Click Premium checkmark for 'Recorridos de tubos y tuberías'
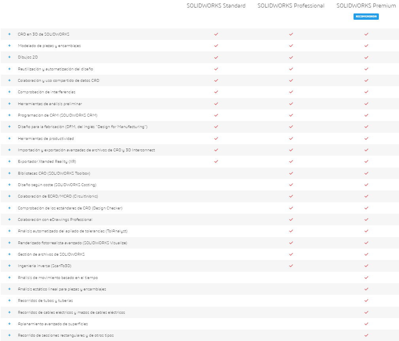The image size is (399, 341). coord(366,301)
